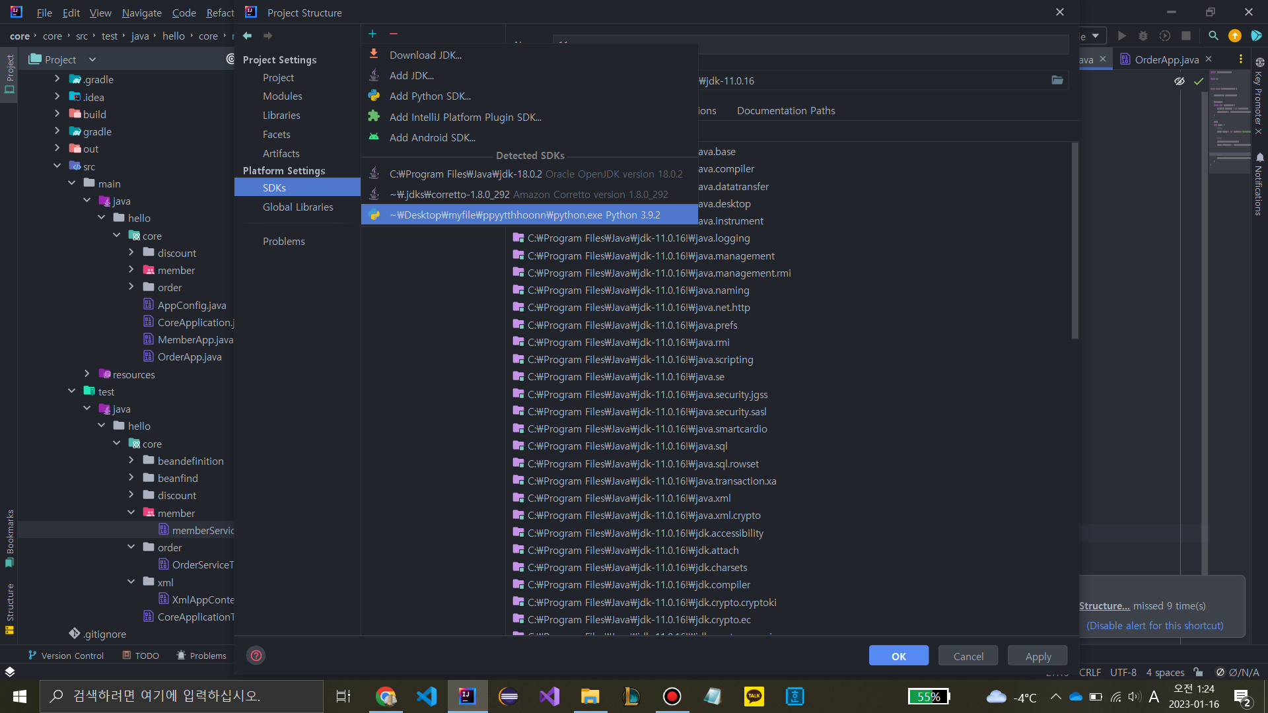
Task: Click the back navigation arrow icon
Action: click(x=248, y=36)
